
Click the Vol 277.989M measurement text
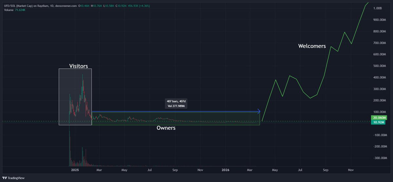[176, 106]
